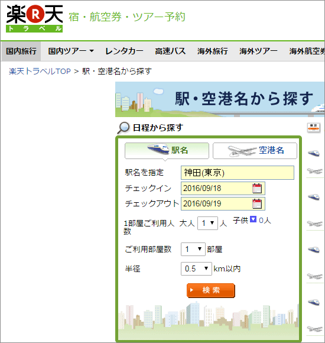
Task: Click the orange 検索 search button
Action: coord(211,290)
